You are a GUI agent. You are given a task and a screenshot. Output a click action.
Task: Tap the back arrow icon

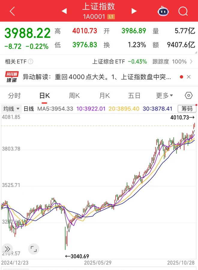coord(12,11)
